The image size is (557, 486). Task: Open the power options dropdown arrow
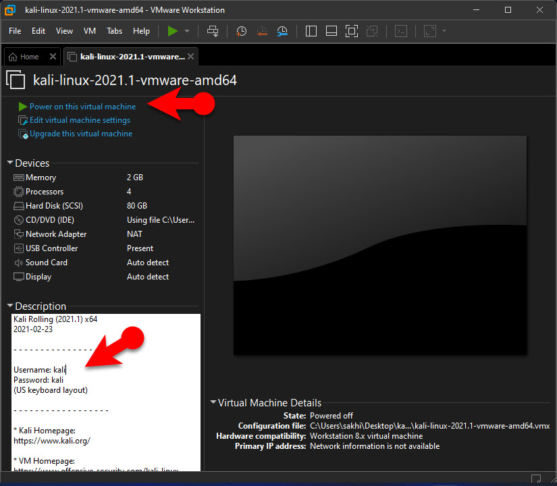187,31
